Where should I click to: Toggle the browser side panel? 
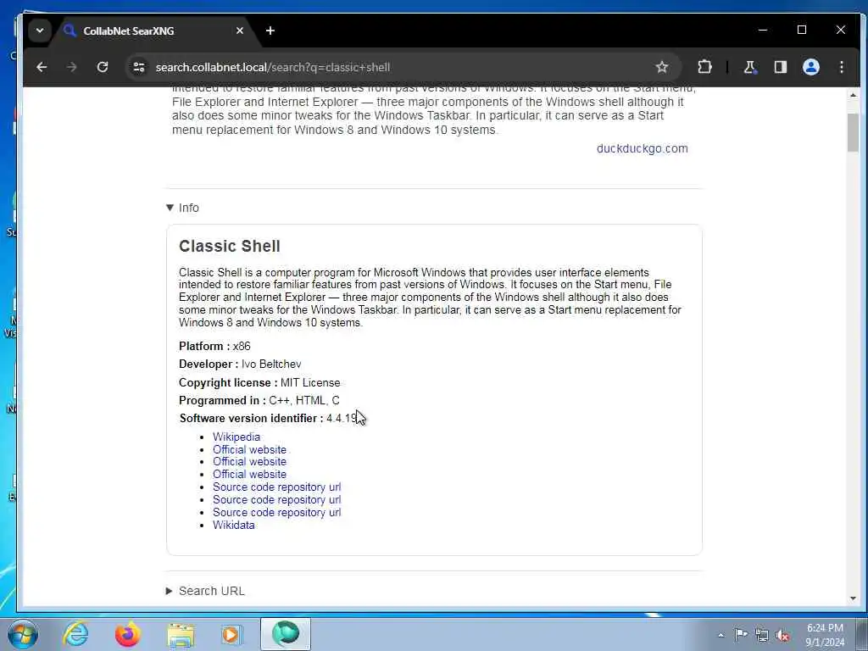(x=781, y=67)
